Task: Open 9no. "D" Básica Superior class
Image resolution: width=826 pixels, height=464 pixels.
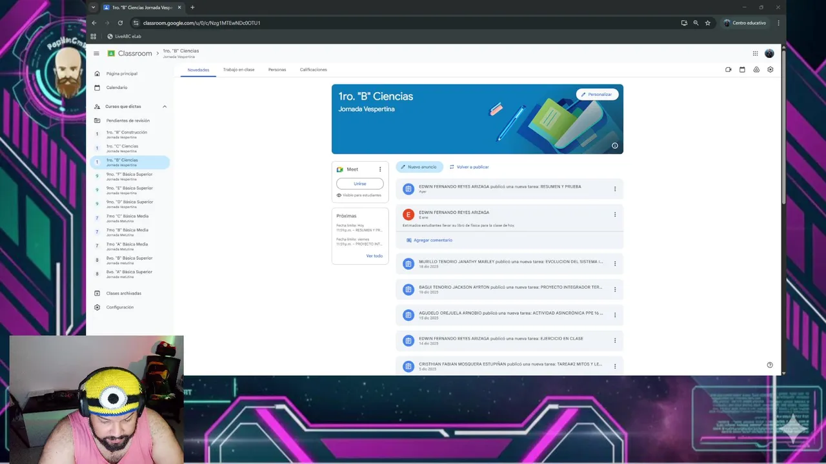Action: pos(130,204)
